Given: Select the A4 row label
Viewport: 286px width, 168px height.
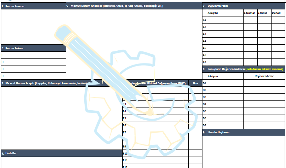Looking at the screenshot, I should tap(204, 41).
